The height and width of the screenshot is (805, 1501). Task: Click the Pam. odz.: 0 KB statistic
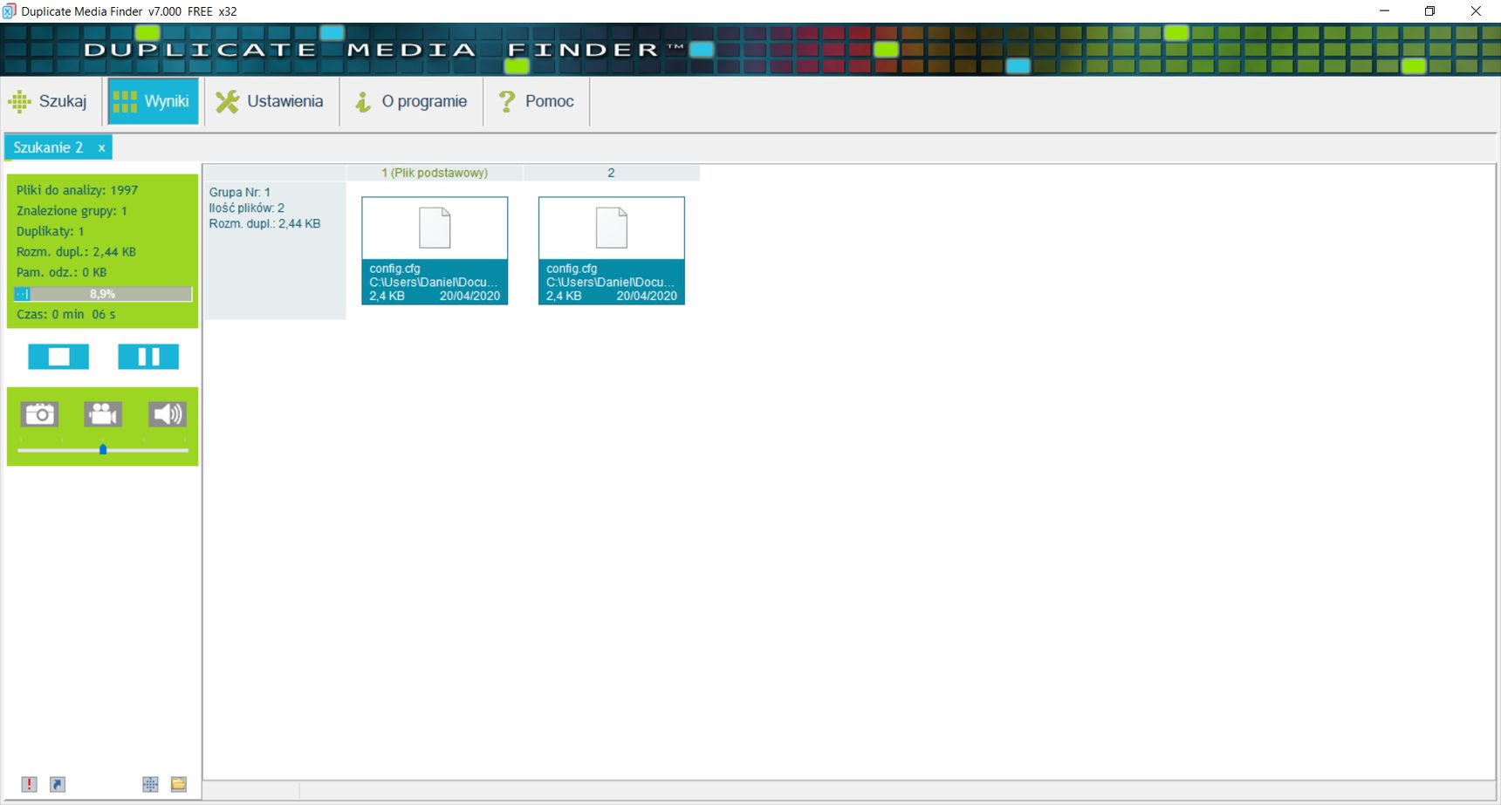[x=61, y=272]
